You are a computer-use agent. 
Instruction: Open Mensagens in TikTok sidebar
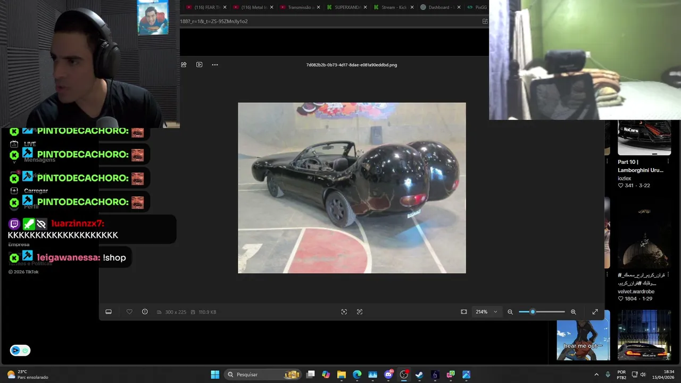[x=39, y=160]
